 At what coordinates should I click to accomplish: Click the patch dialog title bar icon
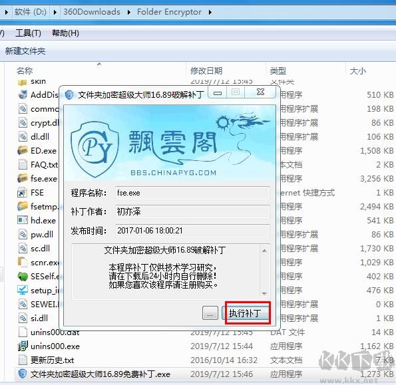coord(69,95)
